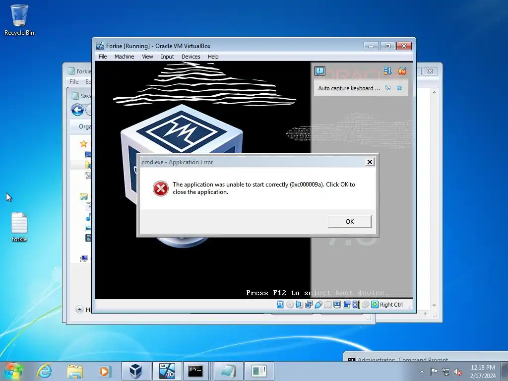The image size is (508, 381).
Task: Open the File menu in VirtualBox
Action: (103, 57)
